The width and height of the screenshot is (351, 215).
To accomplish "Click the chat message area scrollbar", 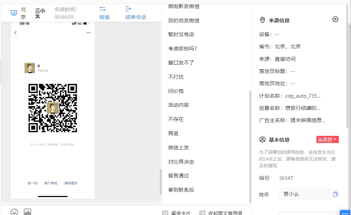I will click(x=160, y=182).
